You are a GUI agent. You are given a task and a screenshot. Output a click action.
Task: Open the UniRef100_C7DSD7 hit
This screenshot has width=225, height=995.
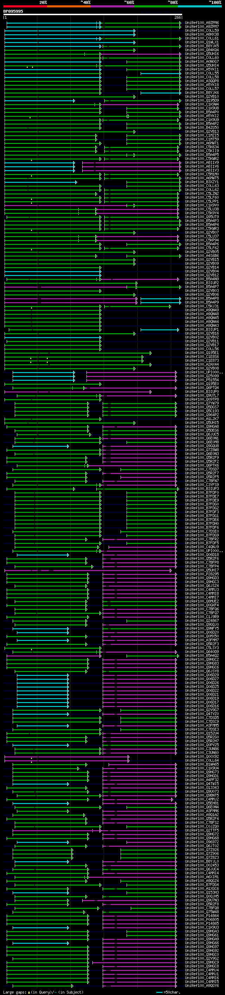tap(202, 469)
